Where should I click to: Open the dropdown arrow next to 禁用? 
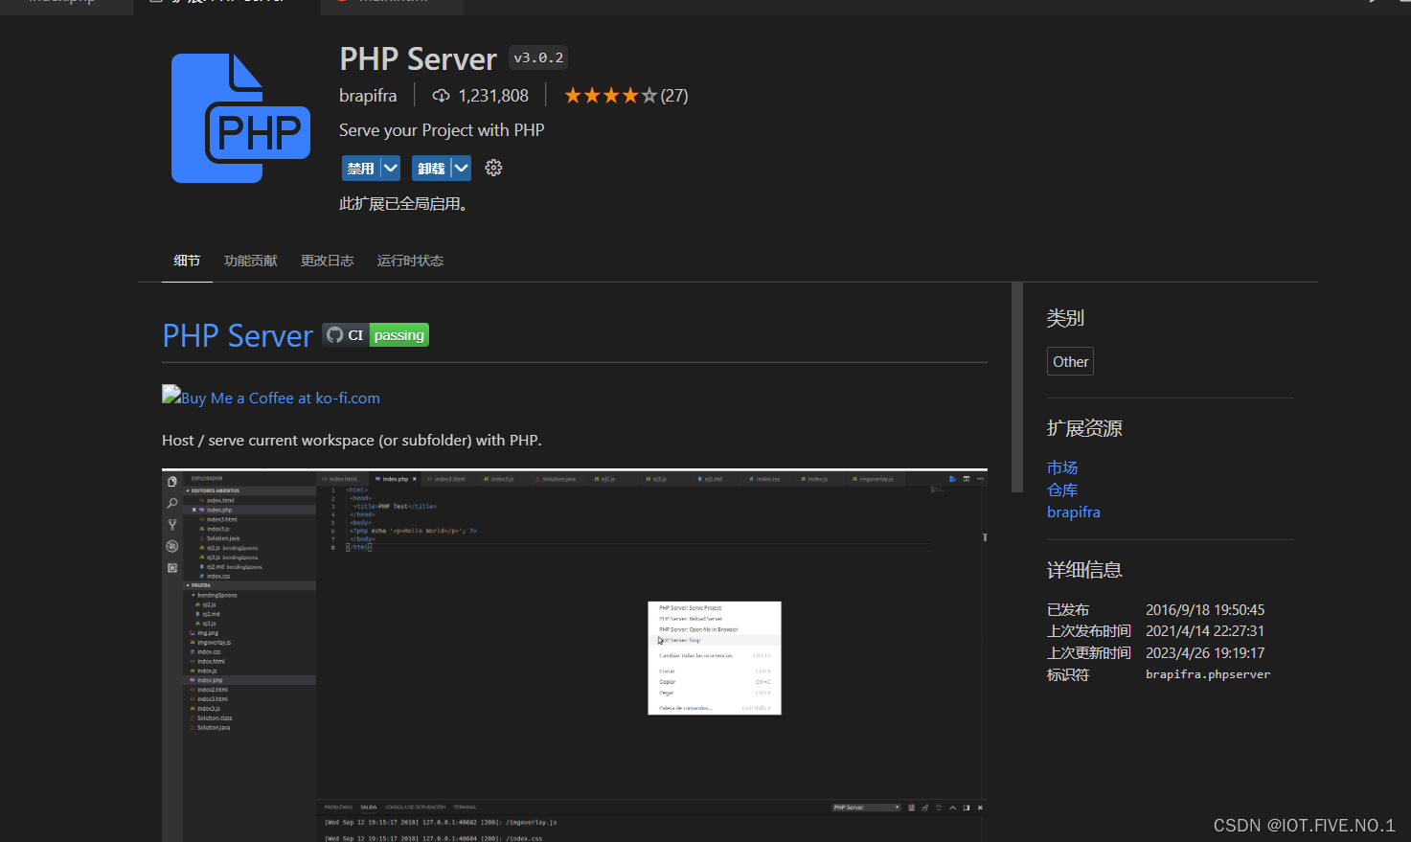[389, 168]
